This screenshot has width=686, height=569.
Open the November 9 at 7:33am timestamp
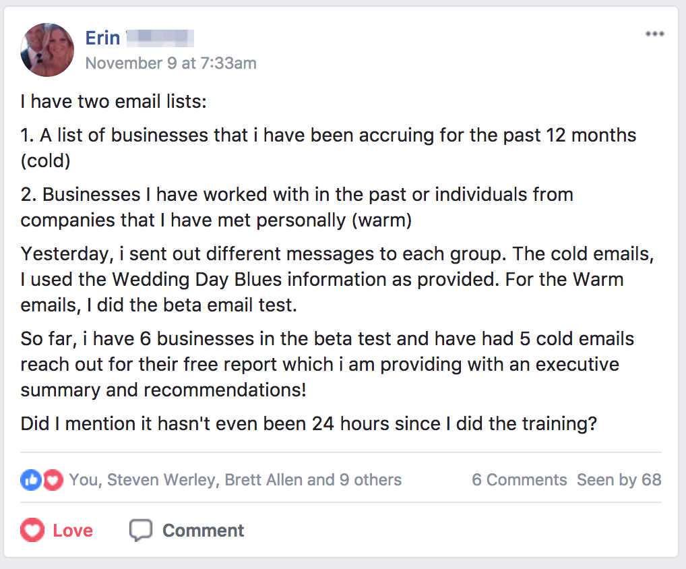click(x=170, y=63)
